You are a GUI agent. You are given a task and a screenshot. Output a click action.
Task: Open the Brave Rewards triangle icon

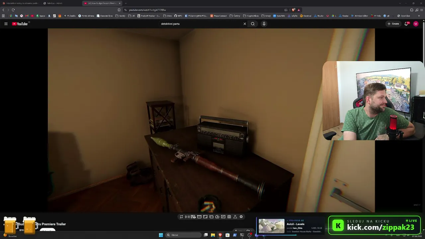(298, 10)
